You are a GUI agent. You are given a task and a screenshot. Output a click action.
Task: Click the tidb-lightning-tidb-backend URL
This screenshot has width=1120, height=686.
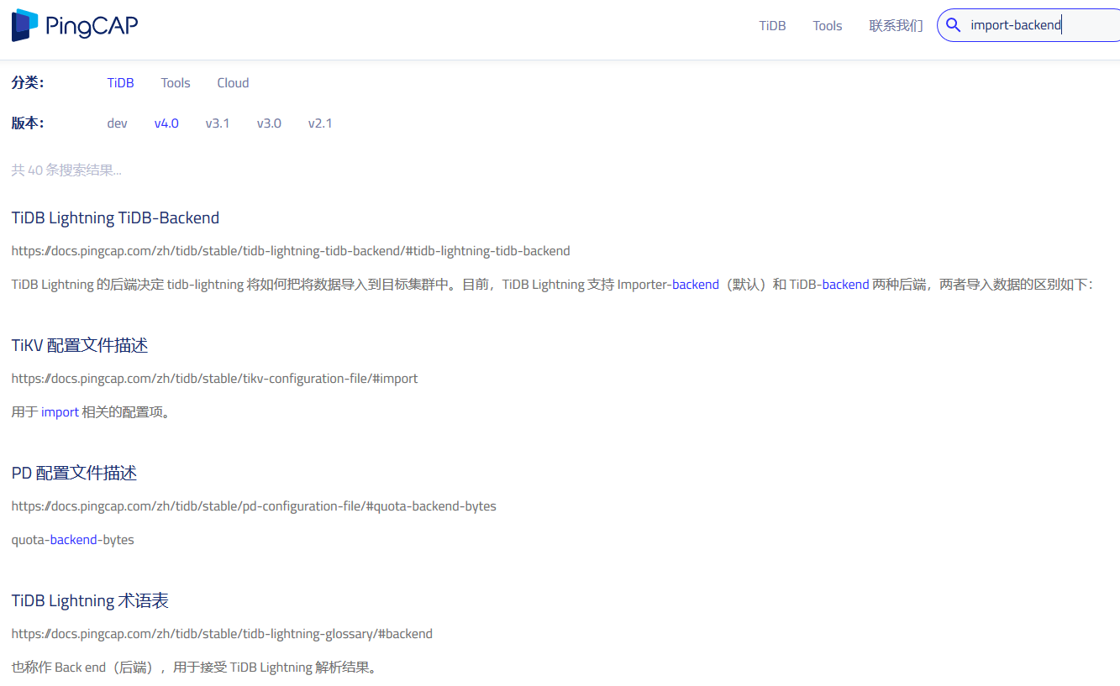tap(291, 250)
